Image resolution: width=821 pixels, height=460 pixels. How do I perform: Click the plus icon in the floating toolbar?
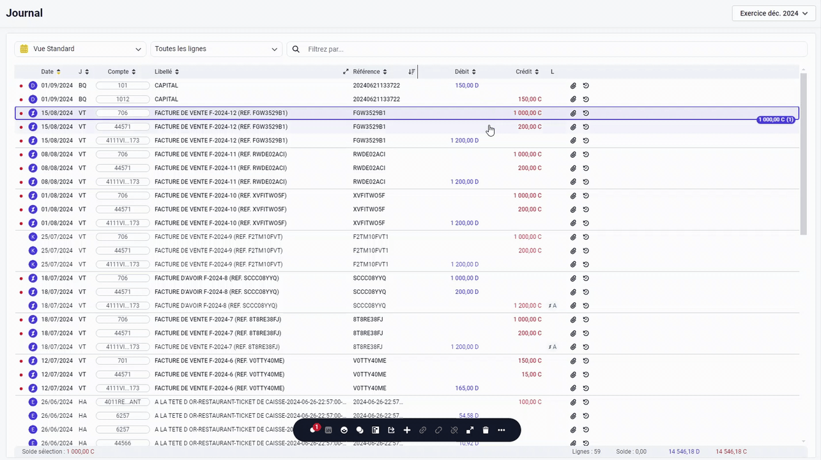[407, 430]
